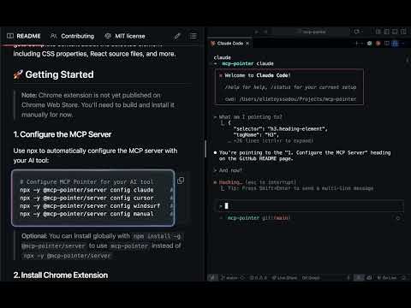Synchronize changes with the status bar sync icon
Viewport: 411px width, 308px height.
[x=242, y=277]
